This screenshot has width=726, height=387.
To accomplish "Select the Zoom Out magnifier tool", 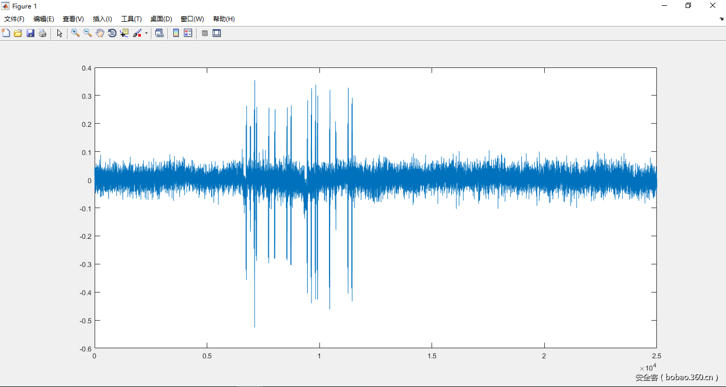I will pos(88,33).
